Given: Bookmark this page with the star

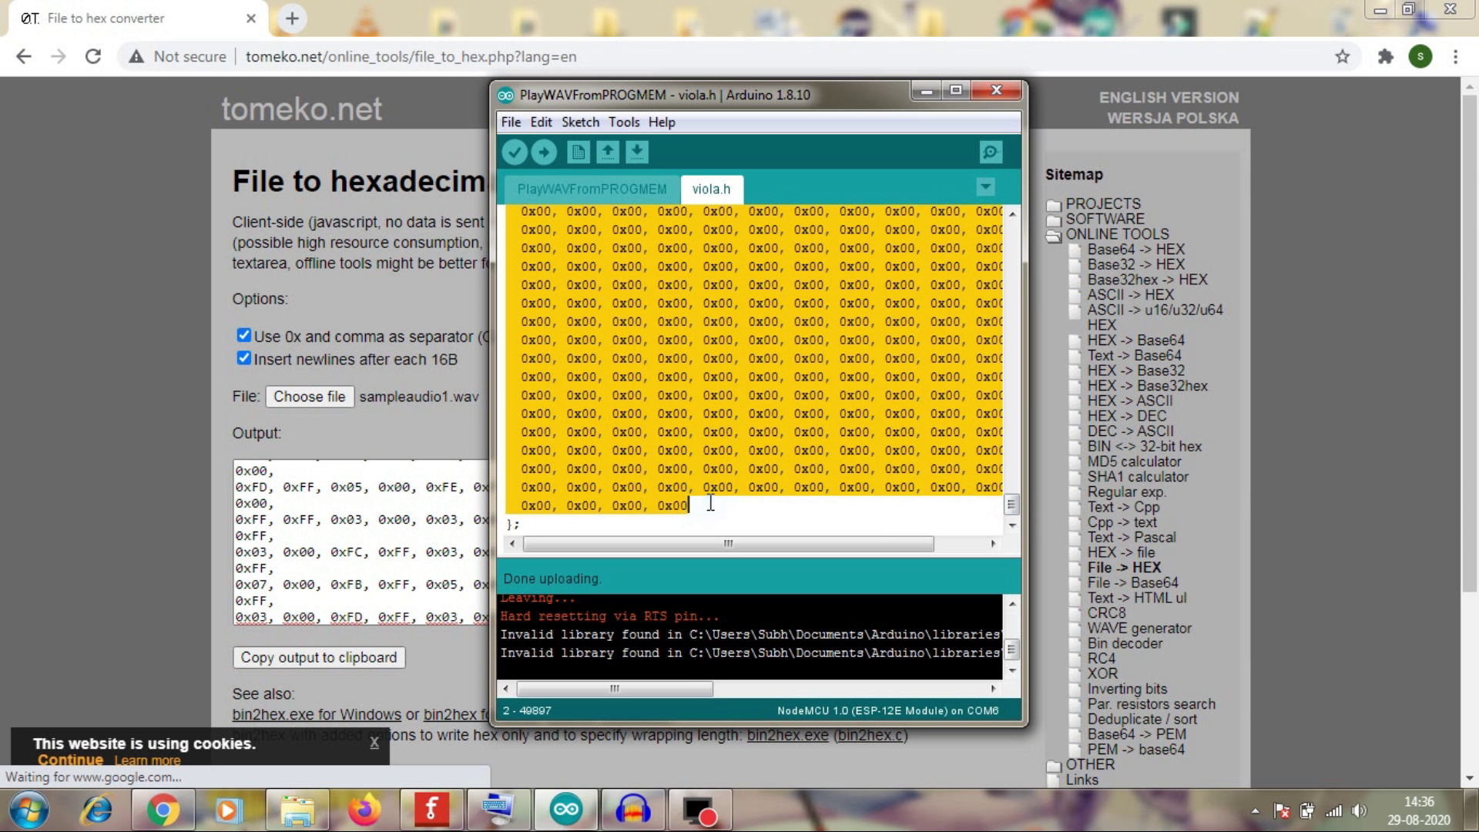Looking at the screenshot, I should click(x=1343, y=57).
